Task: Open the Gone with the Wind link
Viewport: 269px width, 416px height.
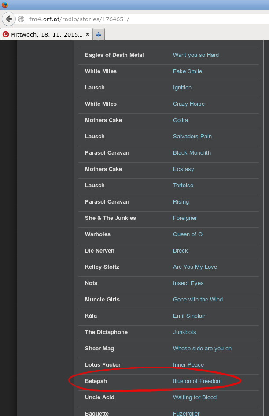Action: coord(198,300)
